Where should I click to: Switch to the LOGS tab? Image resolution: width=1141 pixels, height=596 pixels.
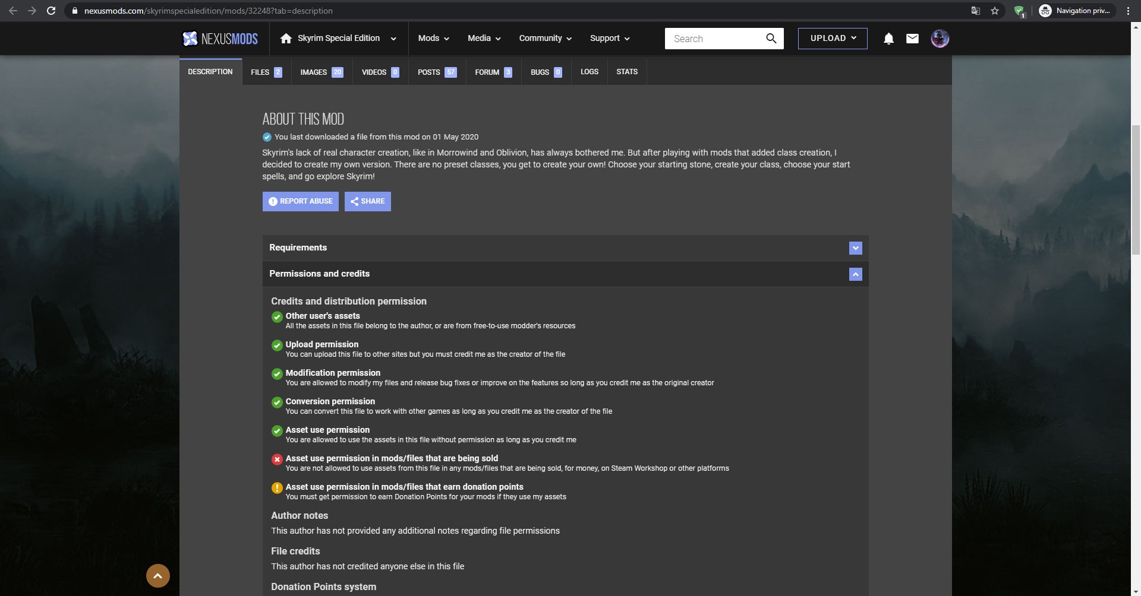[x=590, y=72]
